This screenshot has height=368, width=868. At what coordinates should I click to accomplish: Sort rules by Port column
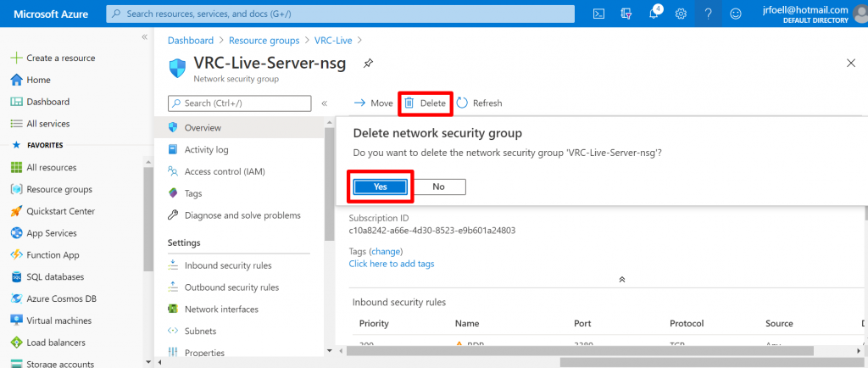click(x=582, y=323)
